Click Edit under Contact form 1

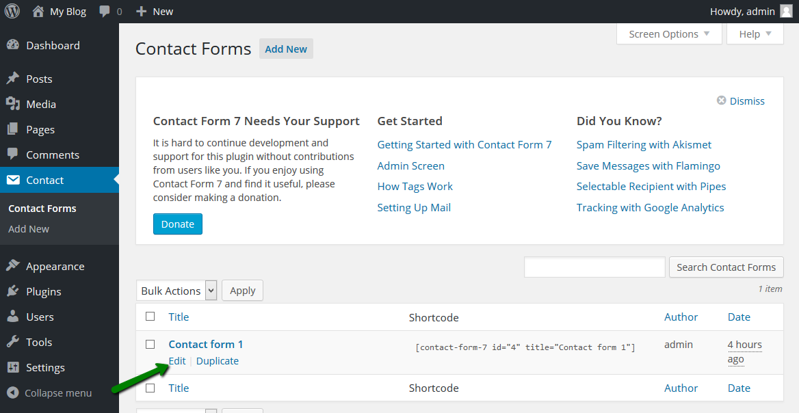point(177,360)
